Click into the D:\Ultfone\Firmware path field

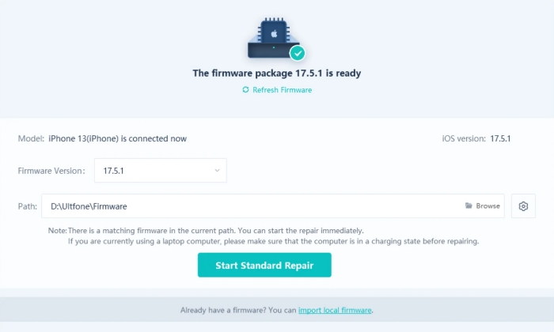click(x=237, y=206)
